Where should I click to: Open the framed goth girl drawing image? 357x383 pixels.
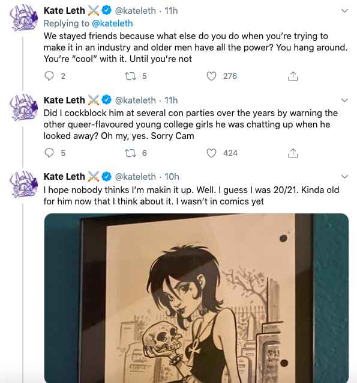click(x=196, y=298)
